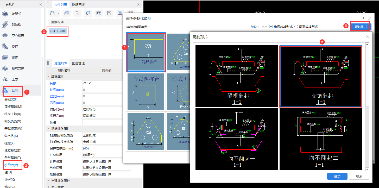This screenshot has height=188, width=379.
Task: Select the 矩形承台 section thumbnail
Action: click(146, 52)
